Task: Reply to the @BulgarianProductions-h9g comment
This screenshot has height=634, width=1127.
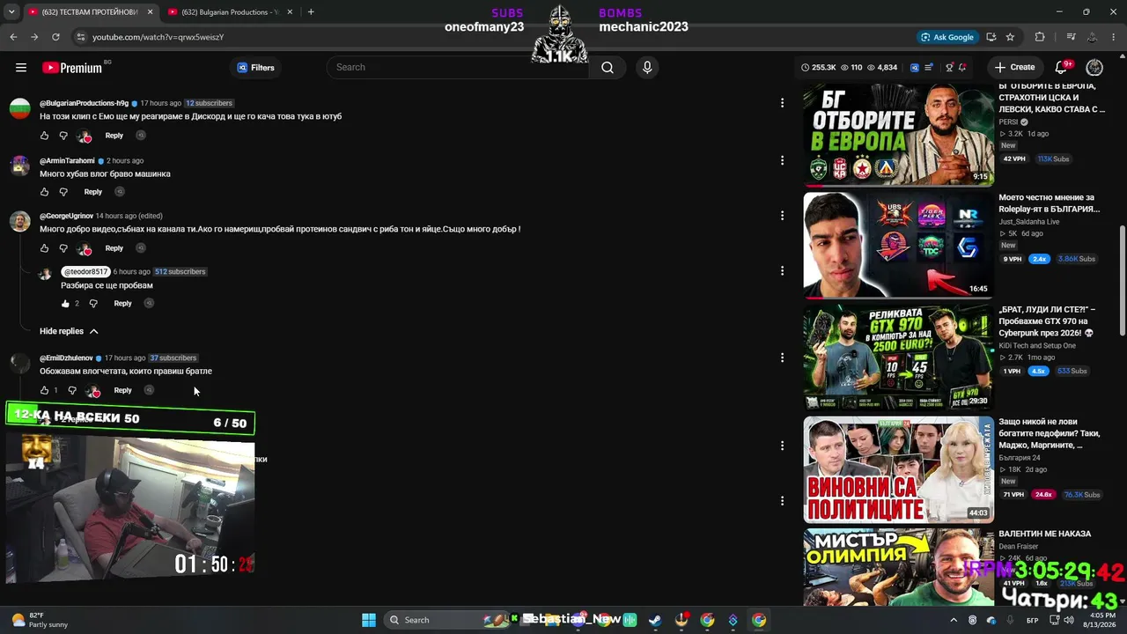Action: coord(114,136)
